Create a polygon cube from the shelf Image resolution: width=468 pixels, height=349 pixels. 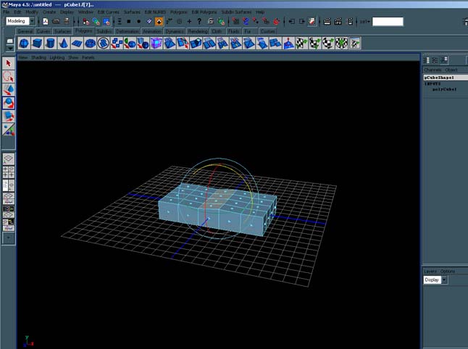point(37,43)
